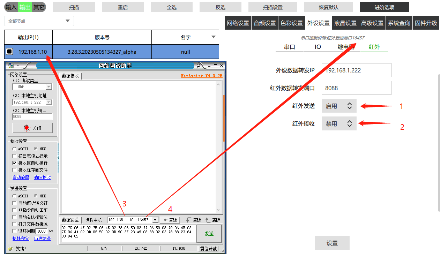Switch to the 网络设置 tab
The height and width of the screenshot is (257, 448).
(238, 23)
